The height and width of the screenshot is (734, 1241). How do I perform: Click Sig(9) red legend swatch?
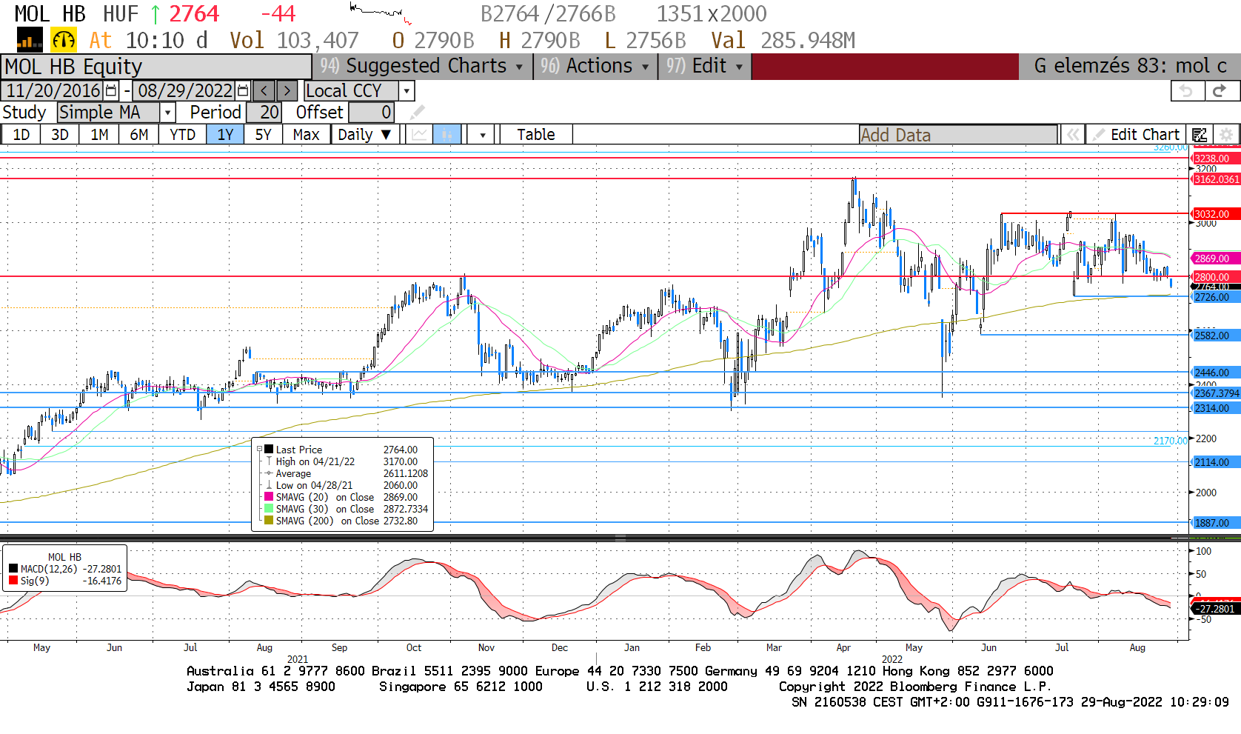pos(13,581)
